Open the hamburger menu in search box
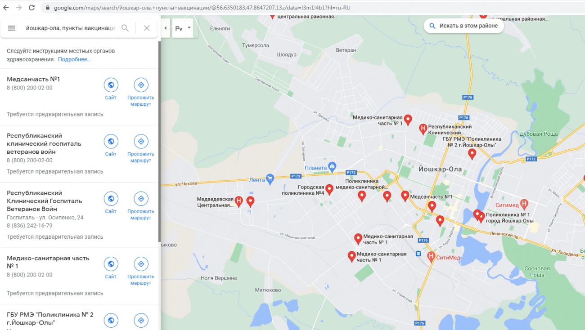 (12, 28)
